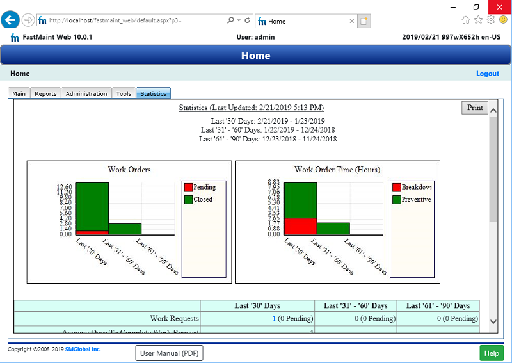The height and width of the screenshot is (363, 512).
Task: Click the Work Order Time (Hours) chart title
Action: (337, 170)
